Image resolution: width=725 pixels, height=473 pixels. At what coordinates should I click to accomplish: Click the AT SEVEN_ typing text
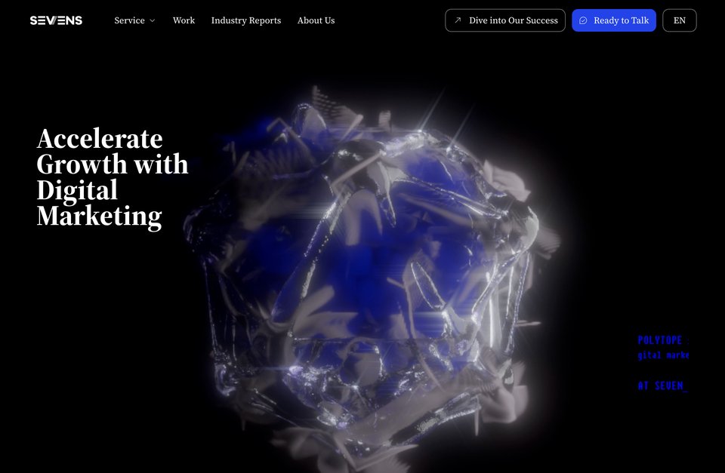point(662,385)
